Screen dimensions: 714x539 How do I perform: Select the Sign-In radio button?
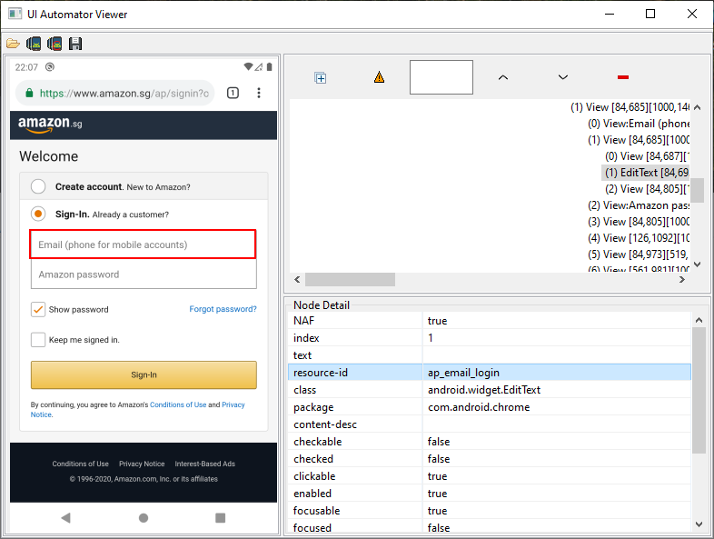click(38, 214)
